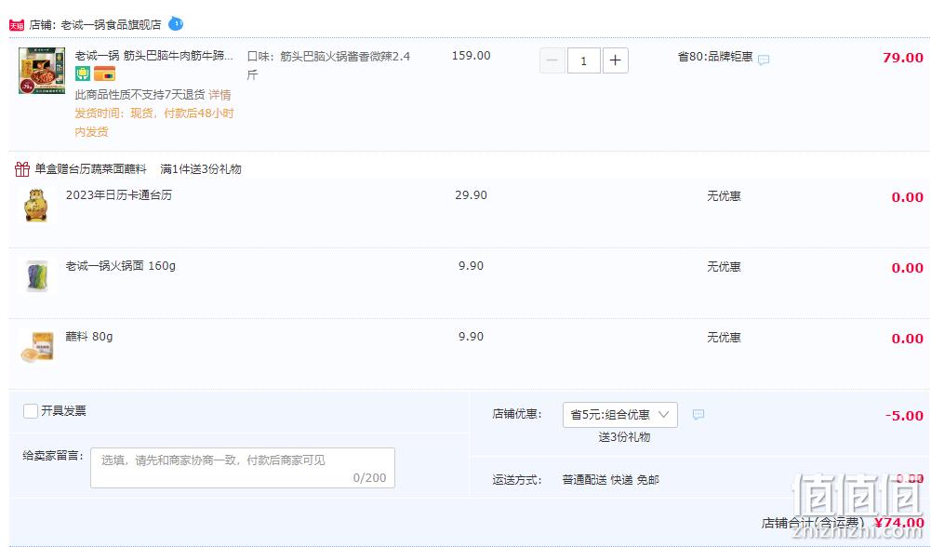This screenshot has height=547, width=931.
Task: Open the blue chat bubble icon next to store name
Action: coord(176,24)
